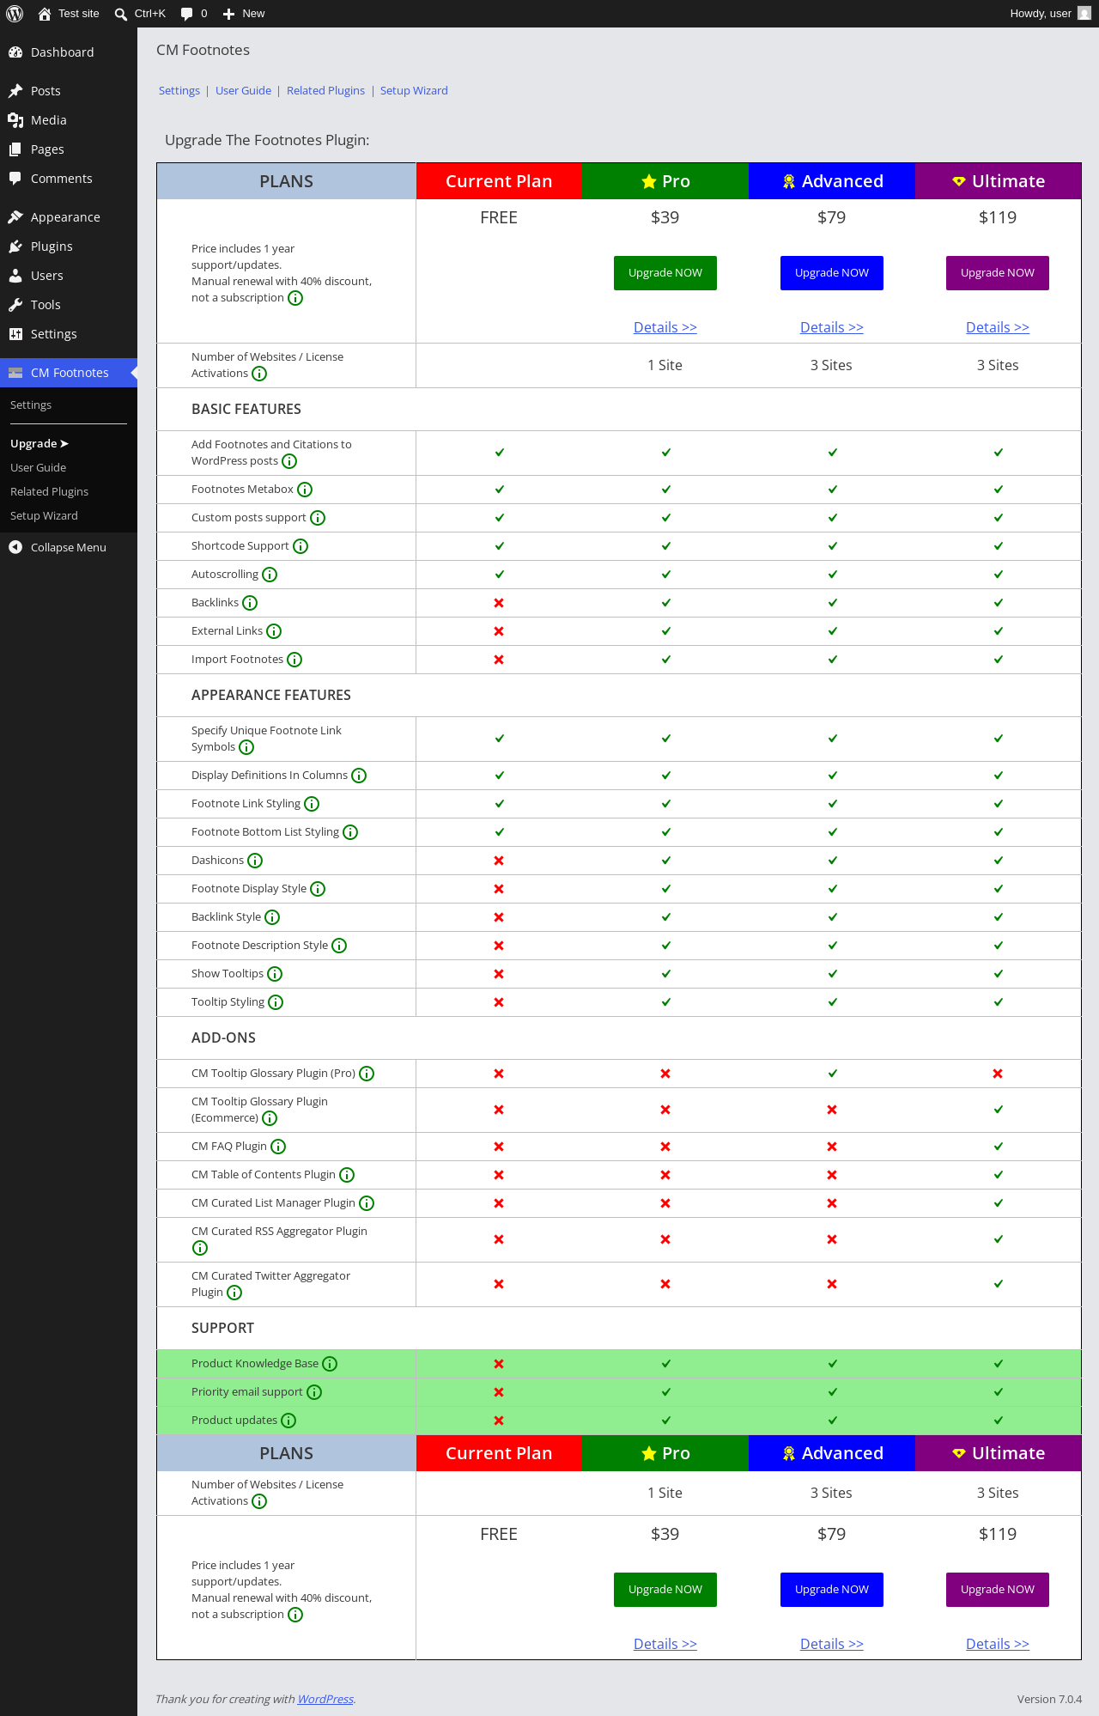
Task: Open the Related Plugins link at page top
Action: click(325, 91)
